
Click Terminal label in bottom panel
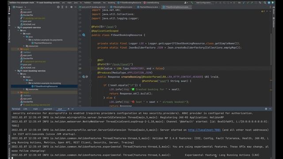coord(16,109)
